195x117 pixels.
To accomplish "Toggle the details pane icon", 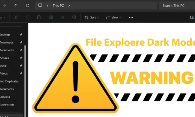I will 192,17.
